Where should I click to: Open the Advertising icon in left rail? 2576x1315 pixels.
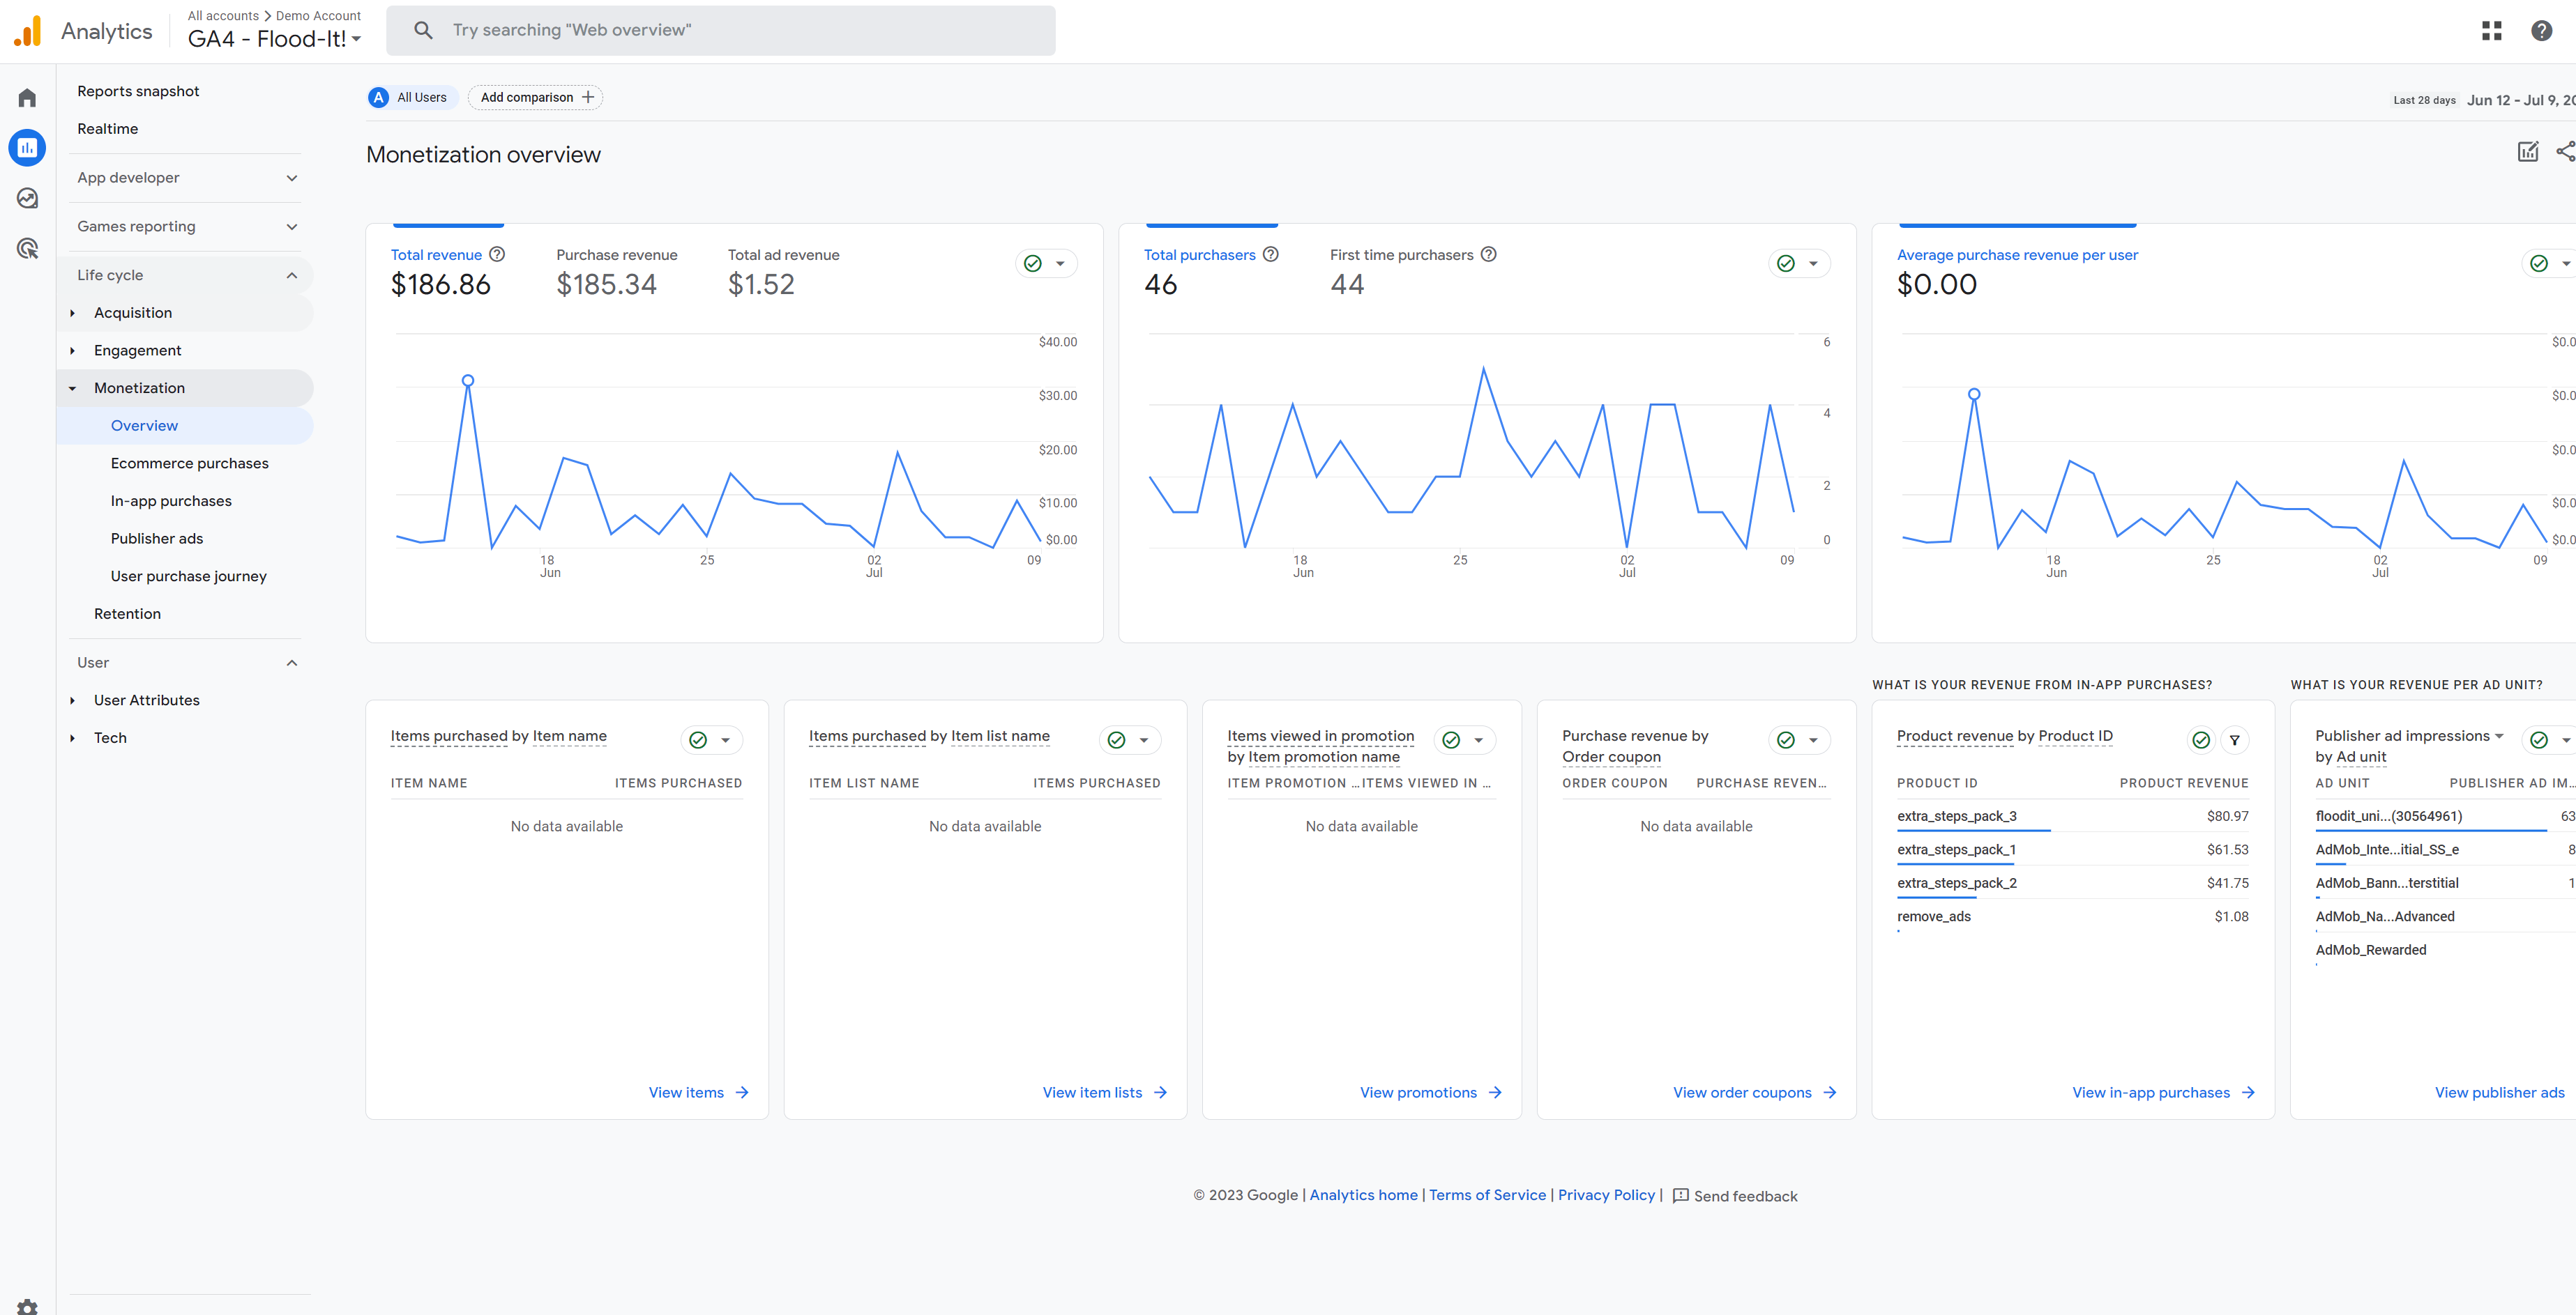pyautogui.click(x=27, y=248)
